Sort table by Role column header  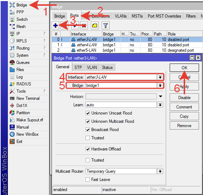coord(185,34)
